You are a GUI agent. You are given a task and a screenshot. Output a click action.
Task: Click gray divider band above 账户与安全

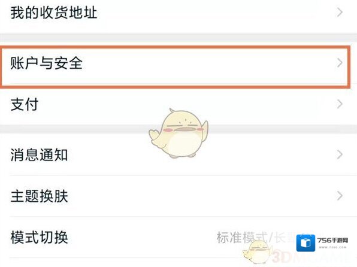pos(179,37)
